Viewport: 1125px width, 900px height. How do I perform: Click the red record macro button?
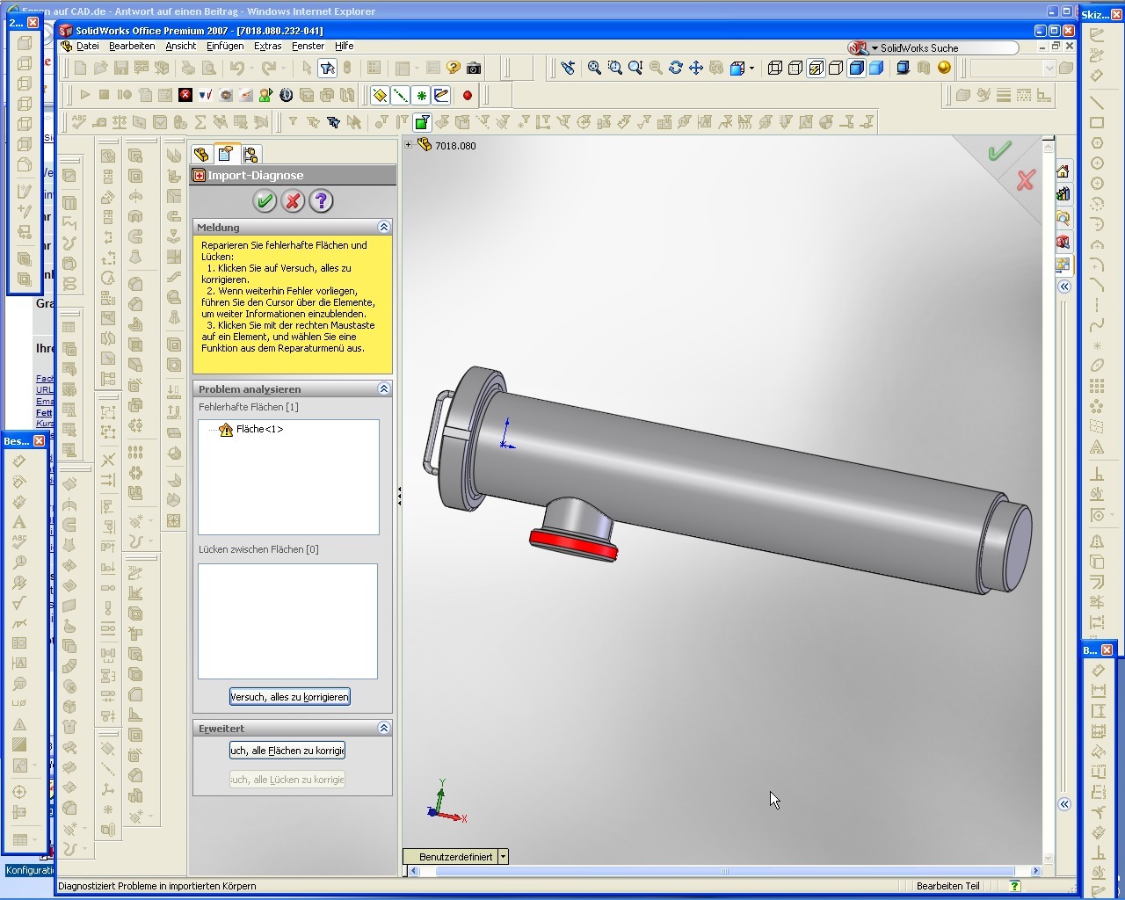(x=468, y=95)
